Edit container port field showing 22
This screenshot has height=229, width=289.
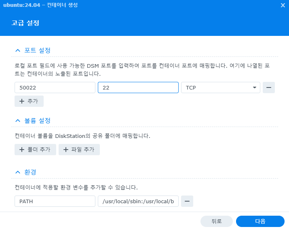point(138,87)
